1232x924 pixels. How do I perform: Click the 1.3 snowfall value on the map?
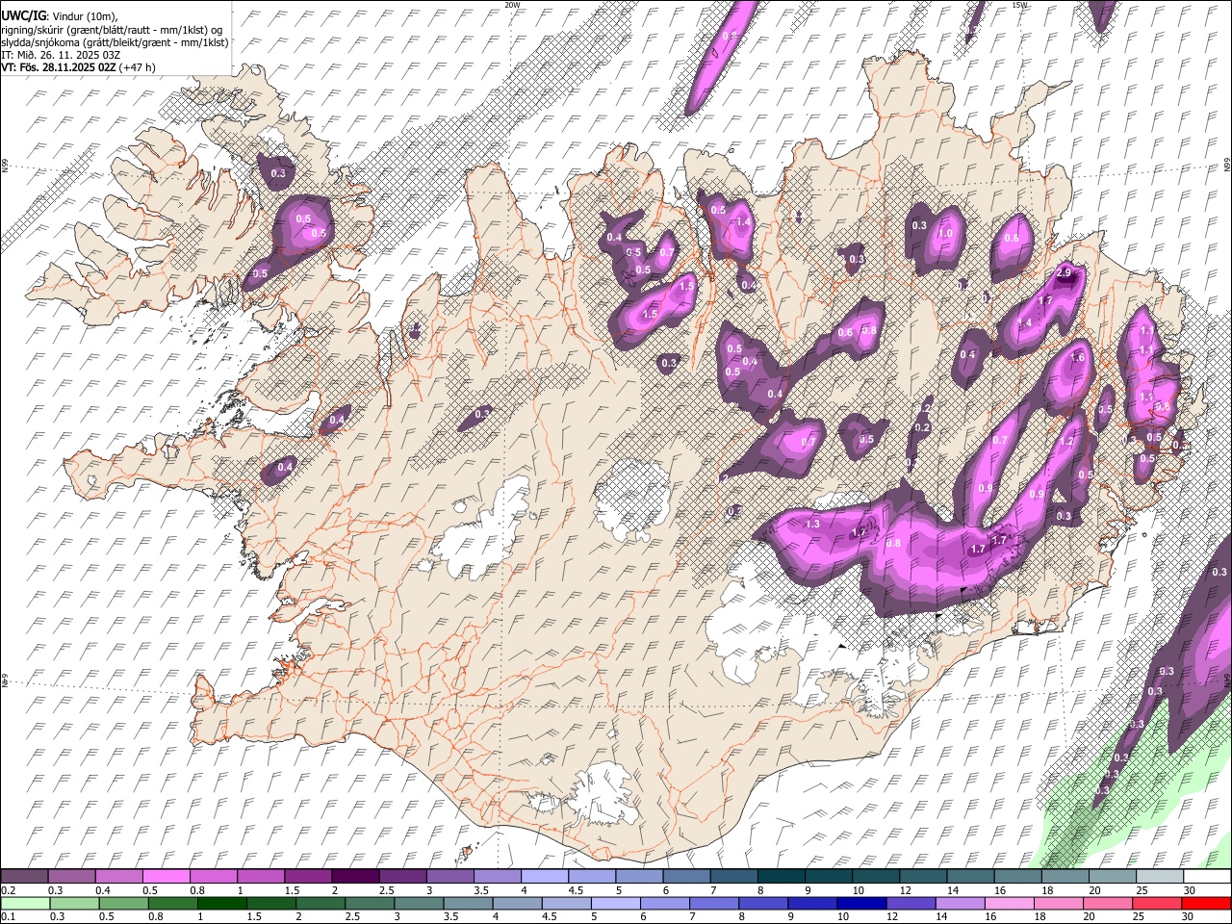click(812, 524)
